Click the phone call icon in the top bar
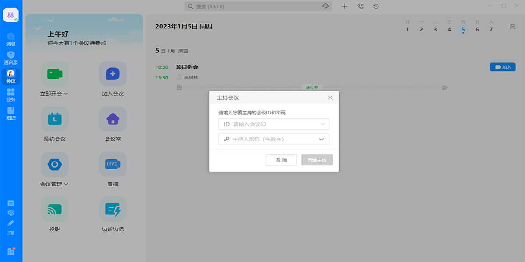The image size is (525, 262). (360, 7)
